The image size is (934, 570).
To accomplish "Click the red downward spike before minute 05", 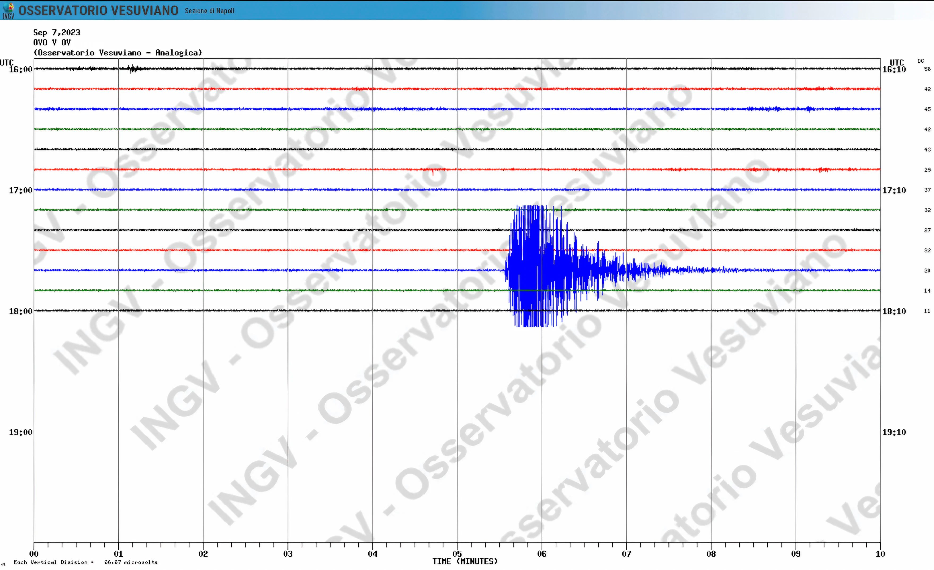I will point(433,172).
